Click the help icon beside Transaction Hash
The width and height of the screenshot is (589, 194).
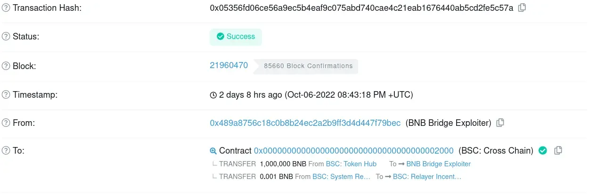pyautogui.click(x=6, y=8)
